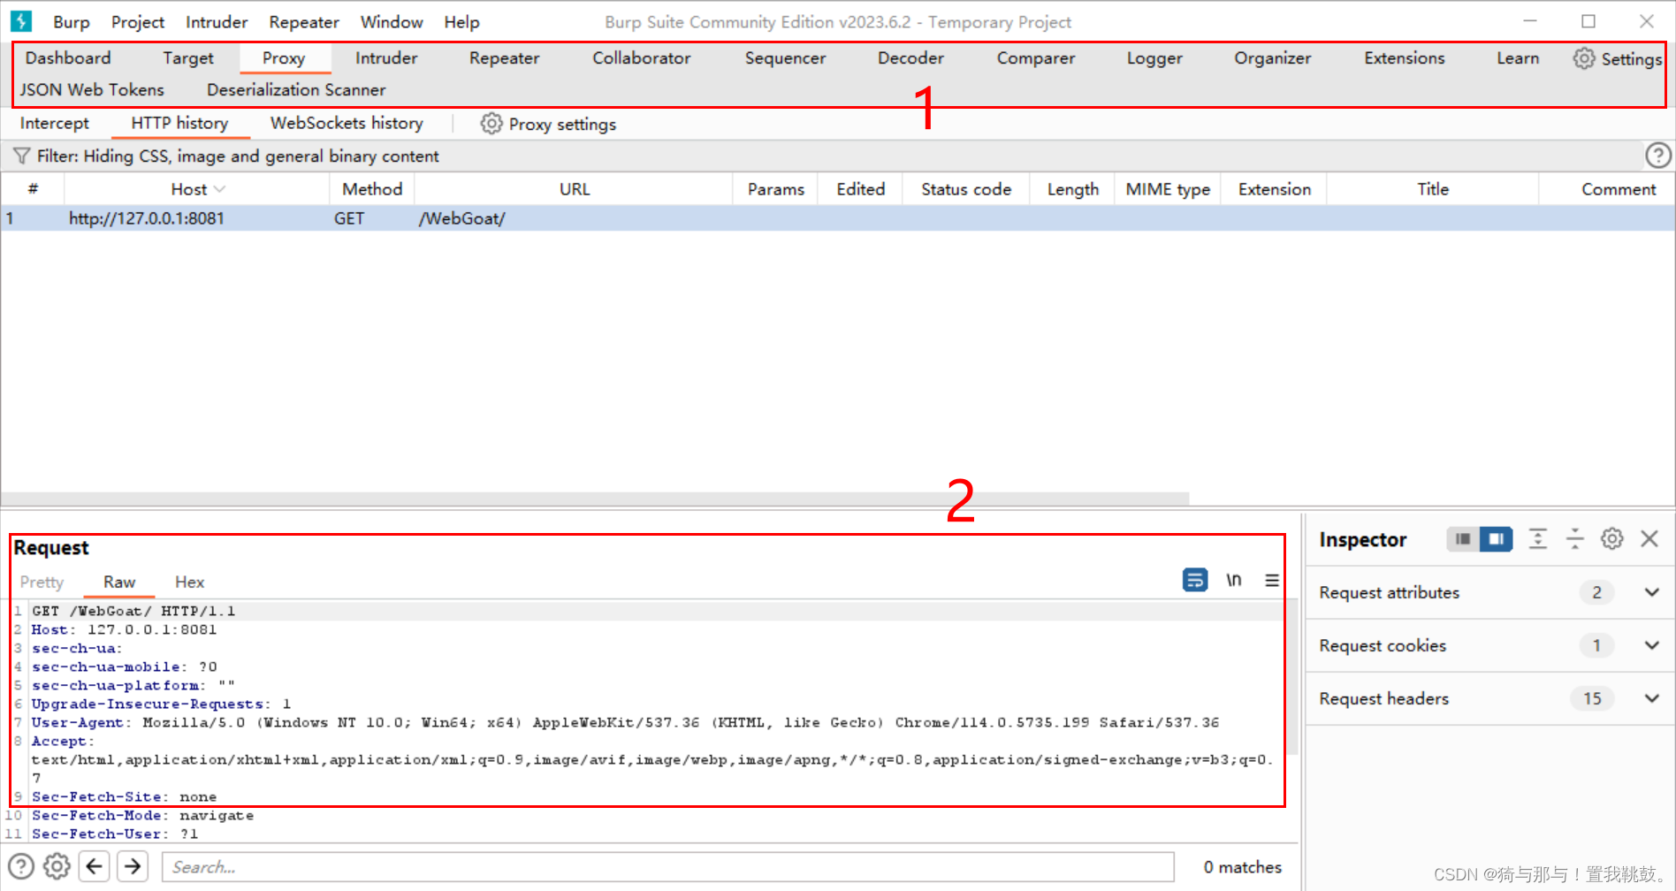Select the Proxy tab

pos(284,58)
